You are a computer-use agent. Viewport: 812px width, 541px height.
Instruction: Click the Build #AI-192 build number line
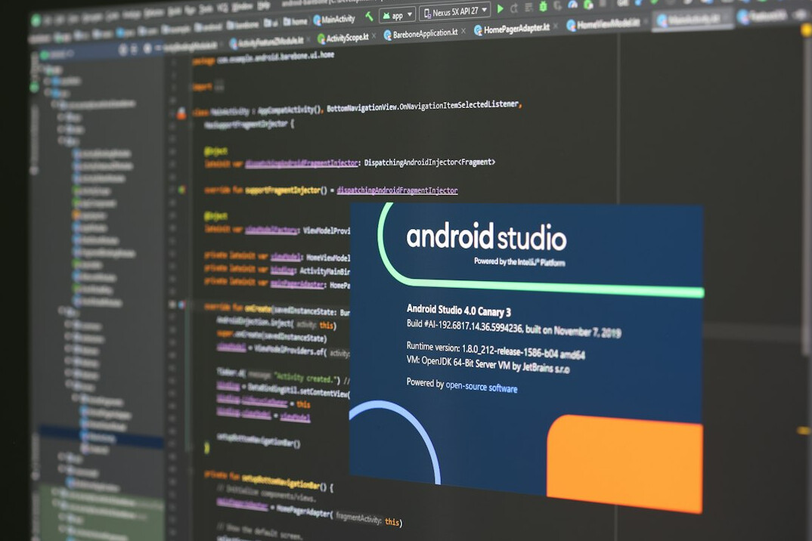[x=513, y=328]
